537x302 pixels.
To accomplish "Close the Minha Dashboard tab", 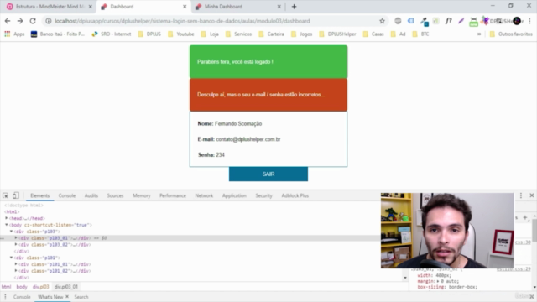I will [279, 7].
